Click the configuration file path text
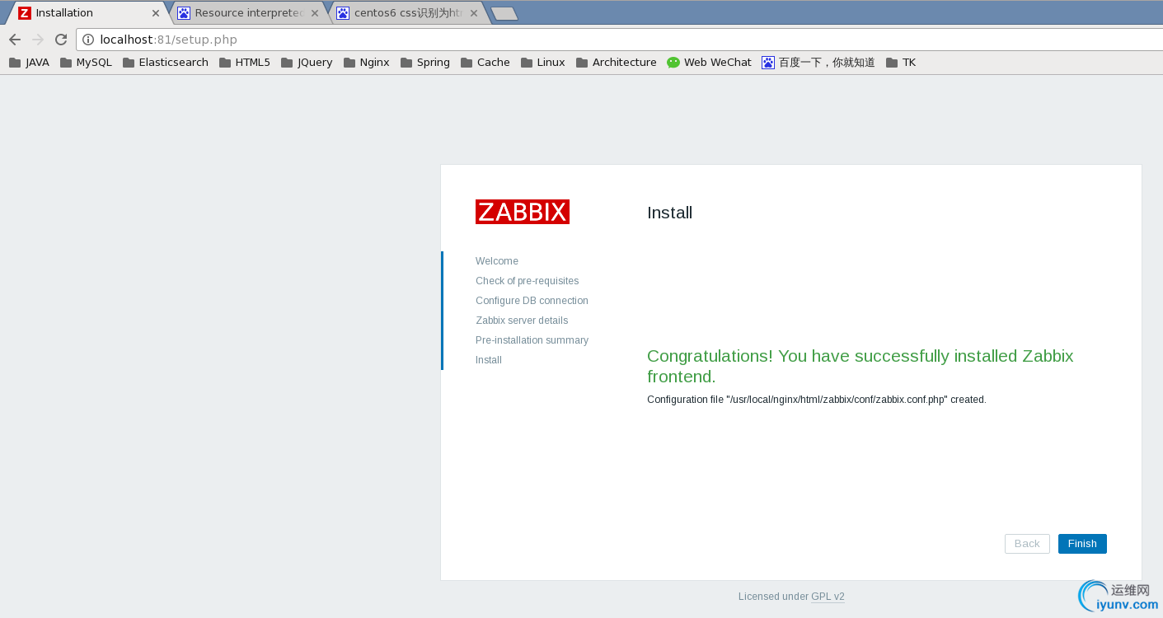Viewport: 1163px width, 618px height. point(817,400)
